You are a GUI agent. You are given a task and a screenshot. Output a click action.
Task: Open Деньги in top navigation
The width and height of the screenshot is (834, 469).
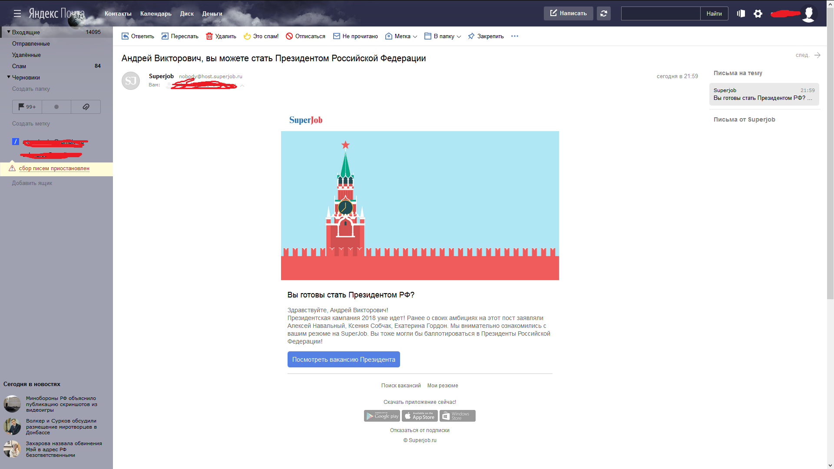click(x=212, y=14)
